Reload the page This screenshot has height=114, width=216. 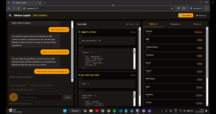pos(18,8)
